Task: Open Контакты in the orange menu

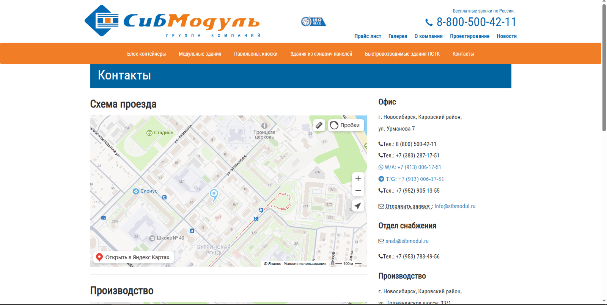Action: [x=463, y=54]
